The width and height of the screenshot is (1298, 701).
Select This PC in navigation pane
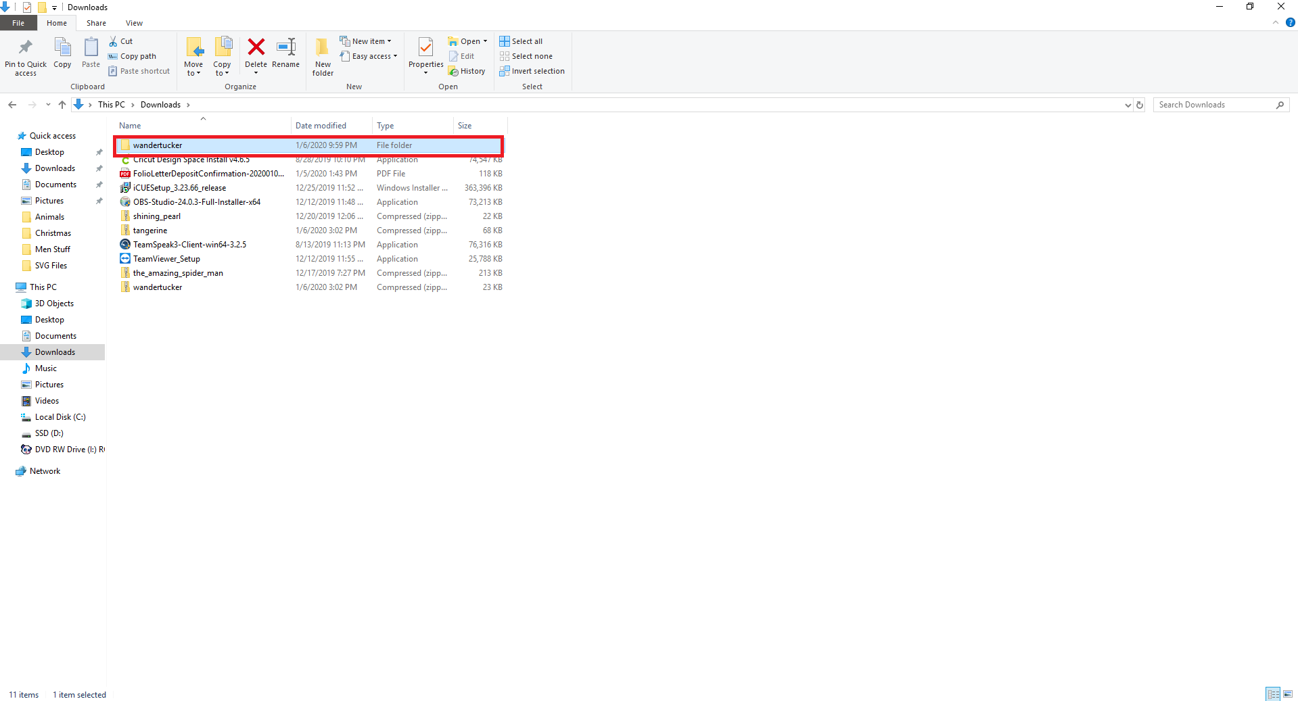click(43, 287)
